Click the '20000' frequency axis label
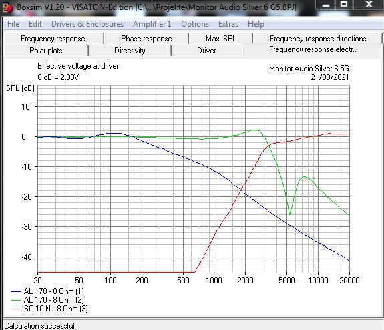 pos(349,281)
